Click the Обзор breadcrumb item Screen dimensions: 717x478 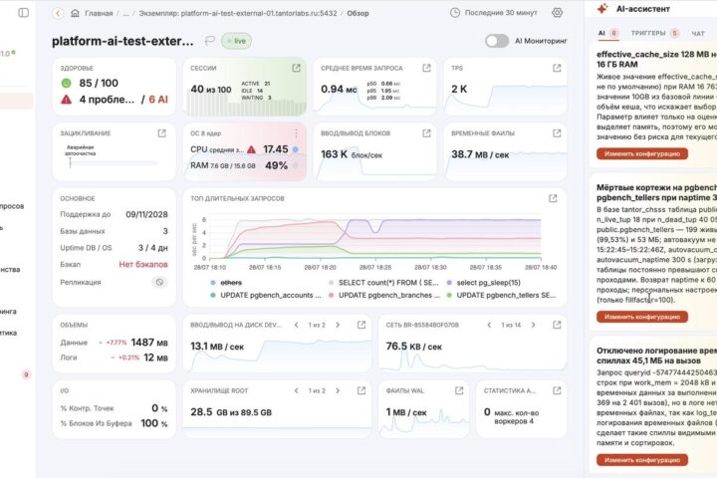358,13
